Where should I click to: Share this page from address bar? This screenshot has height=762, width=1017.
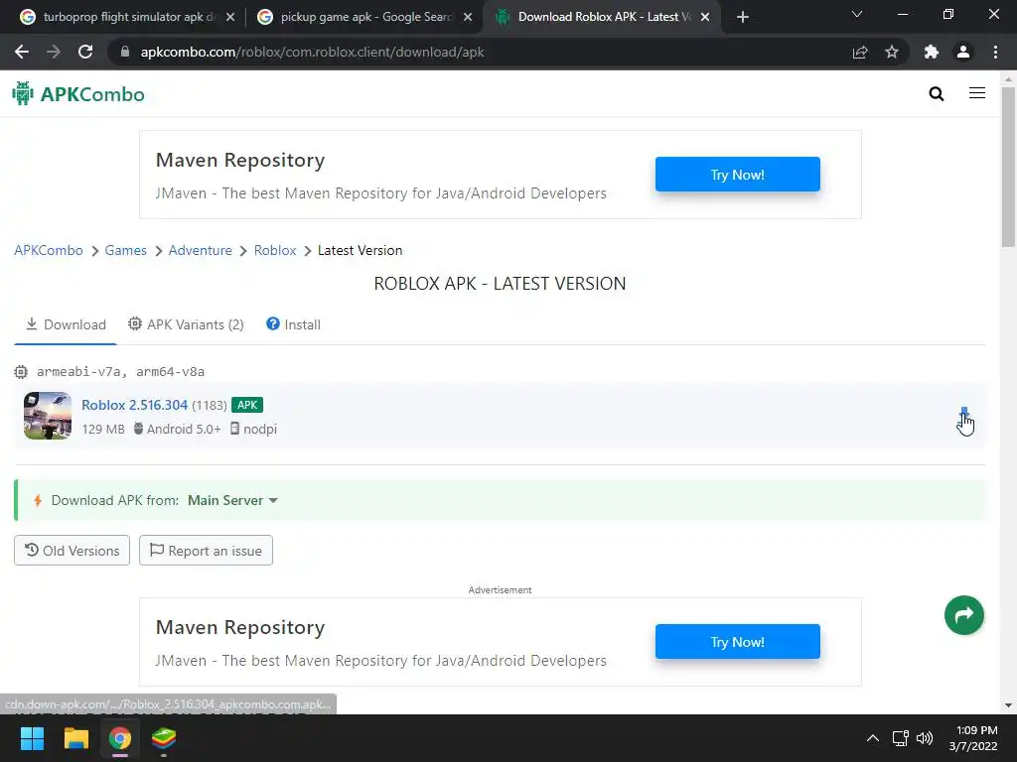pyautogui.click(x=860, y=52)
